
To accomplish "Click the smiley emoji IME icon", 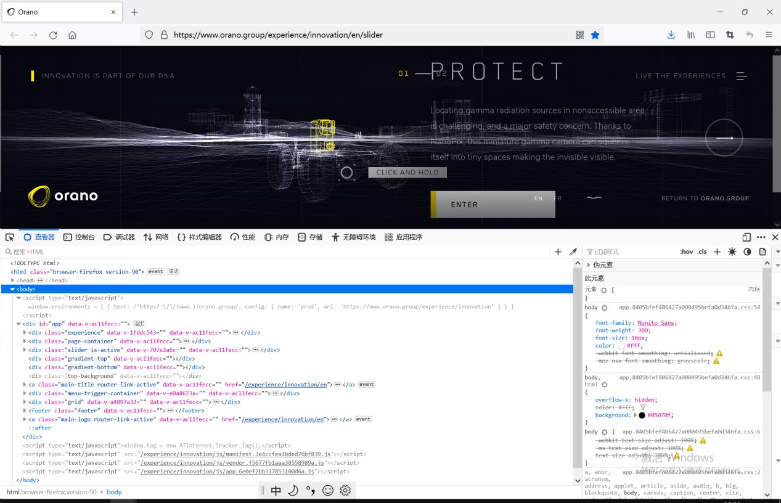I will pyautogui.click(x=328, y=491).
